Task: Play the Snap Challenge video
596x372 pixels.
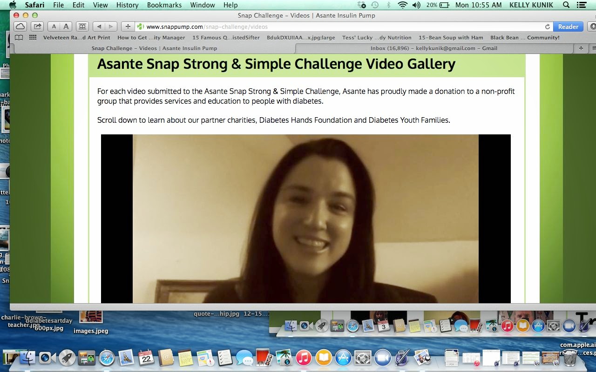Action: pos(305,219)
